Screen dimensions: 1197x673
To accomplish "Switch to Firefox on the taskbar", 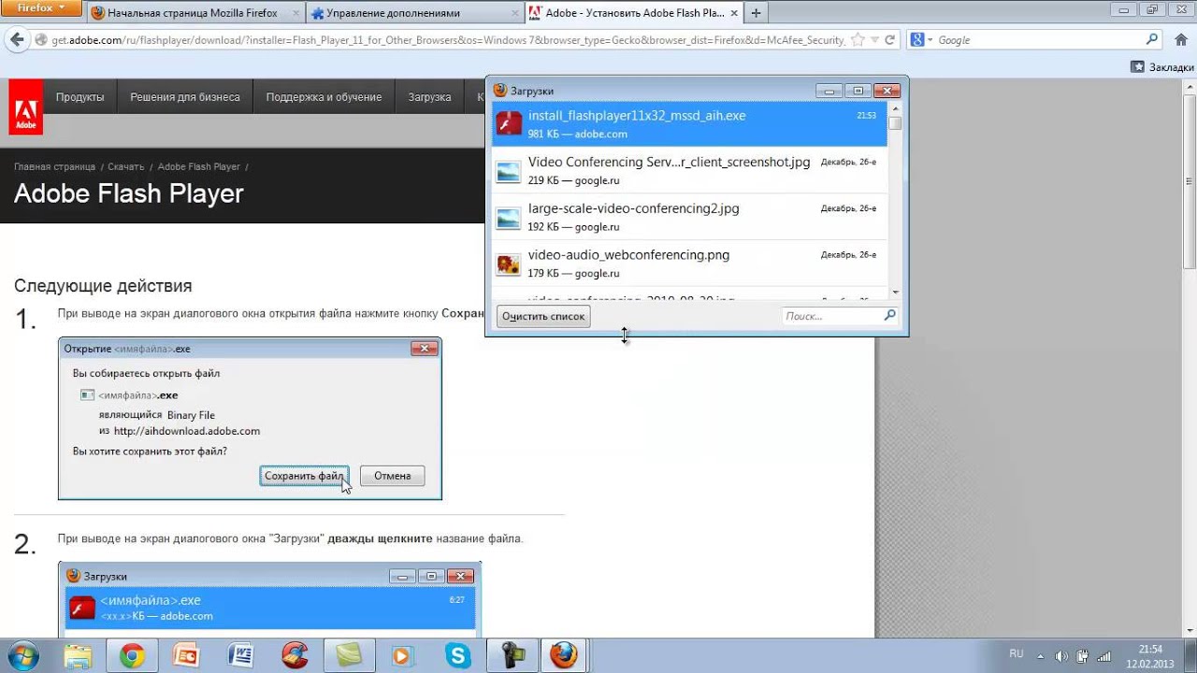I will (564, 656).
